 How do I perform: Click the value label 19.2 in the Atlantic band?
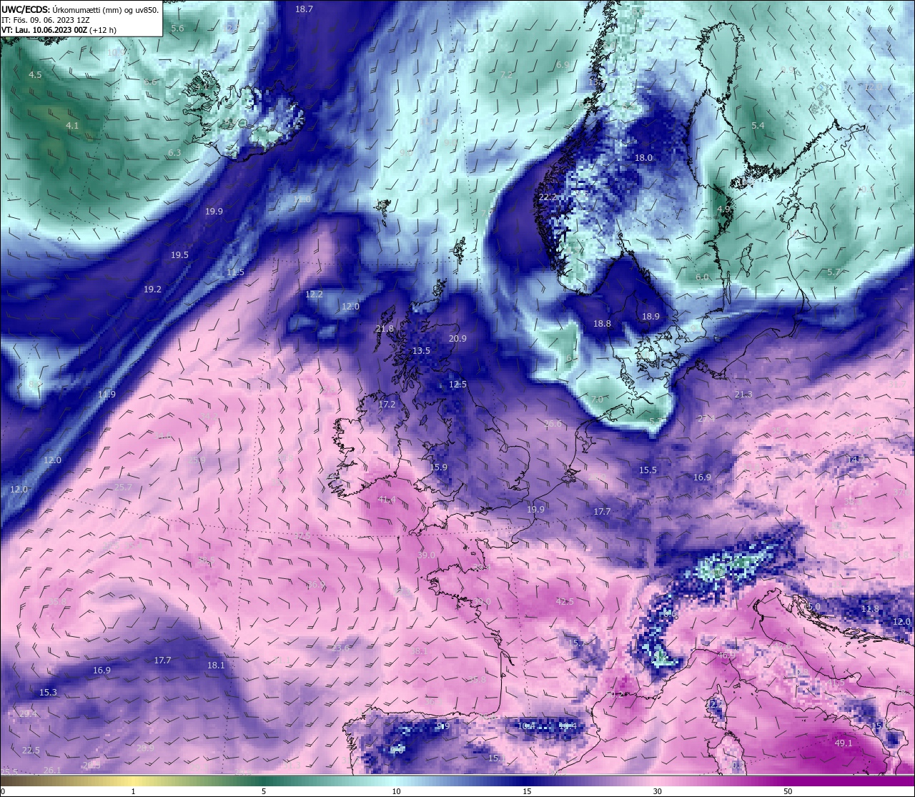coord(152,289)
